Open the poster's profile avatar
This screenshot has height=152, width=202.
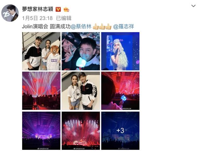(x=10, y=13)
